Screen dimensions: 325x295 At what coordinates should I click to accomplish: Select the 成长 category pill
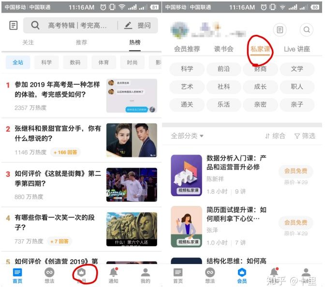[260, 87]
